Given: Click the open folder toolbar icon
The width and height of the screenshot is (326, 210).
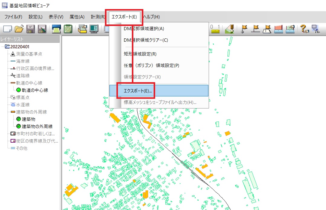Looking at the screenshot, I should pyautogui.click(x=19, y=29).
